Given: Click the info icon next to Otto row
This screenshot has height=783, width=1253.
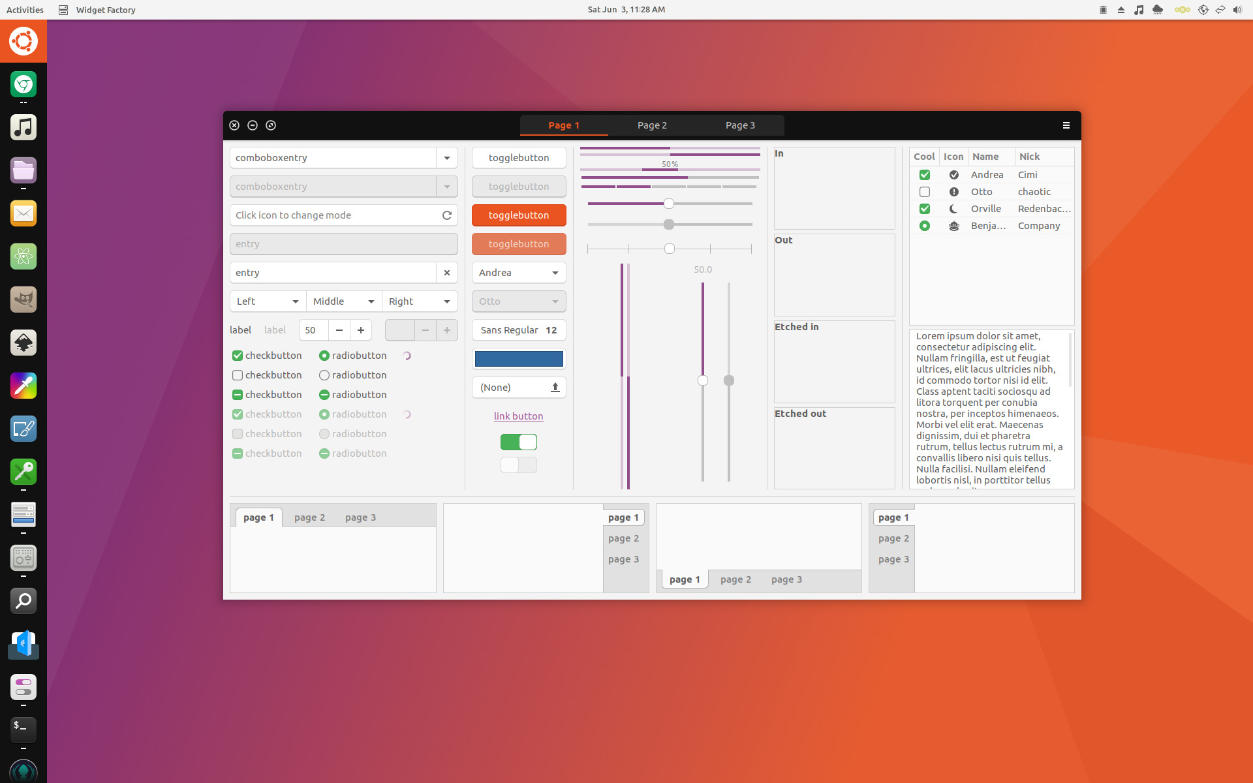Looking at the screenshot, I should coord(953,191).
